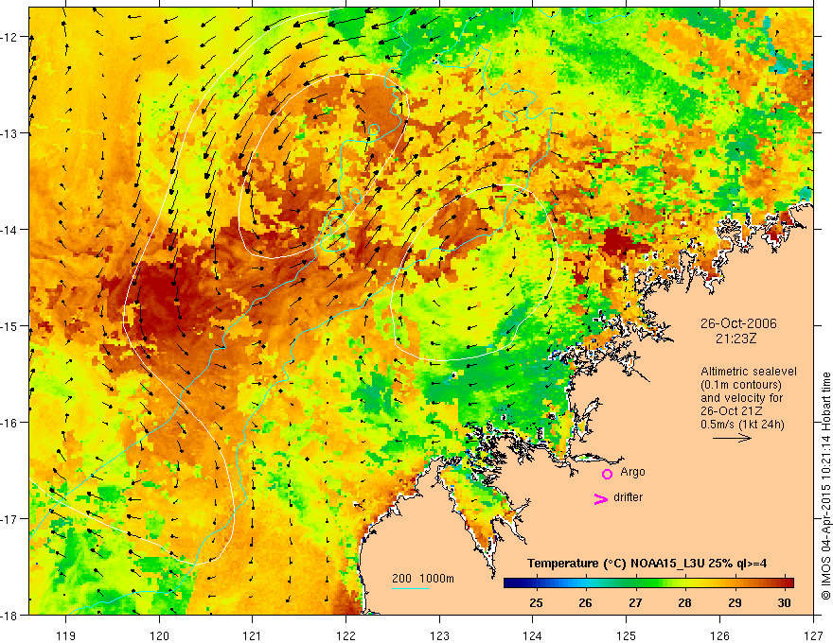The width and height of the screenshot is (833, 643).
Task: Click latitude axis label -18
Action: pyautogui.click(x=9, y=615)
